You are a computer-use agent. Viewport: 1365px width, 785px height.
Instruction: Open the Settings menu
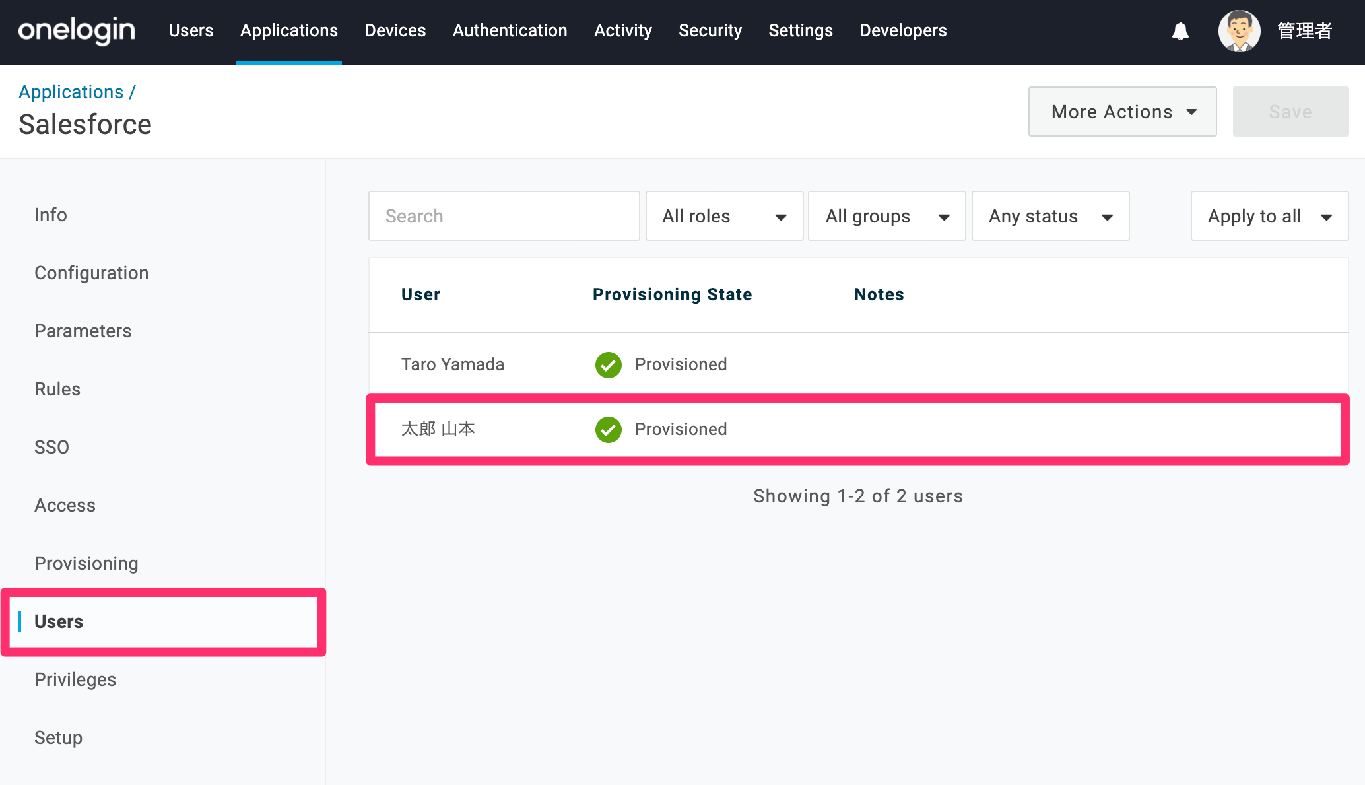click(801, 30)
